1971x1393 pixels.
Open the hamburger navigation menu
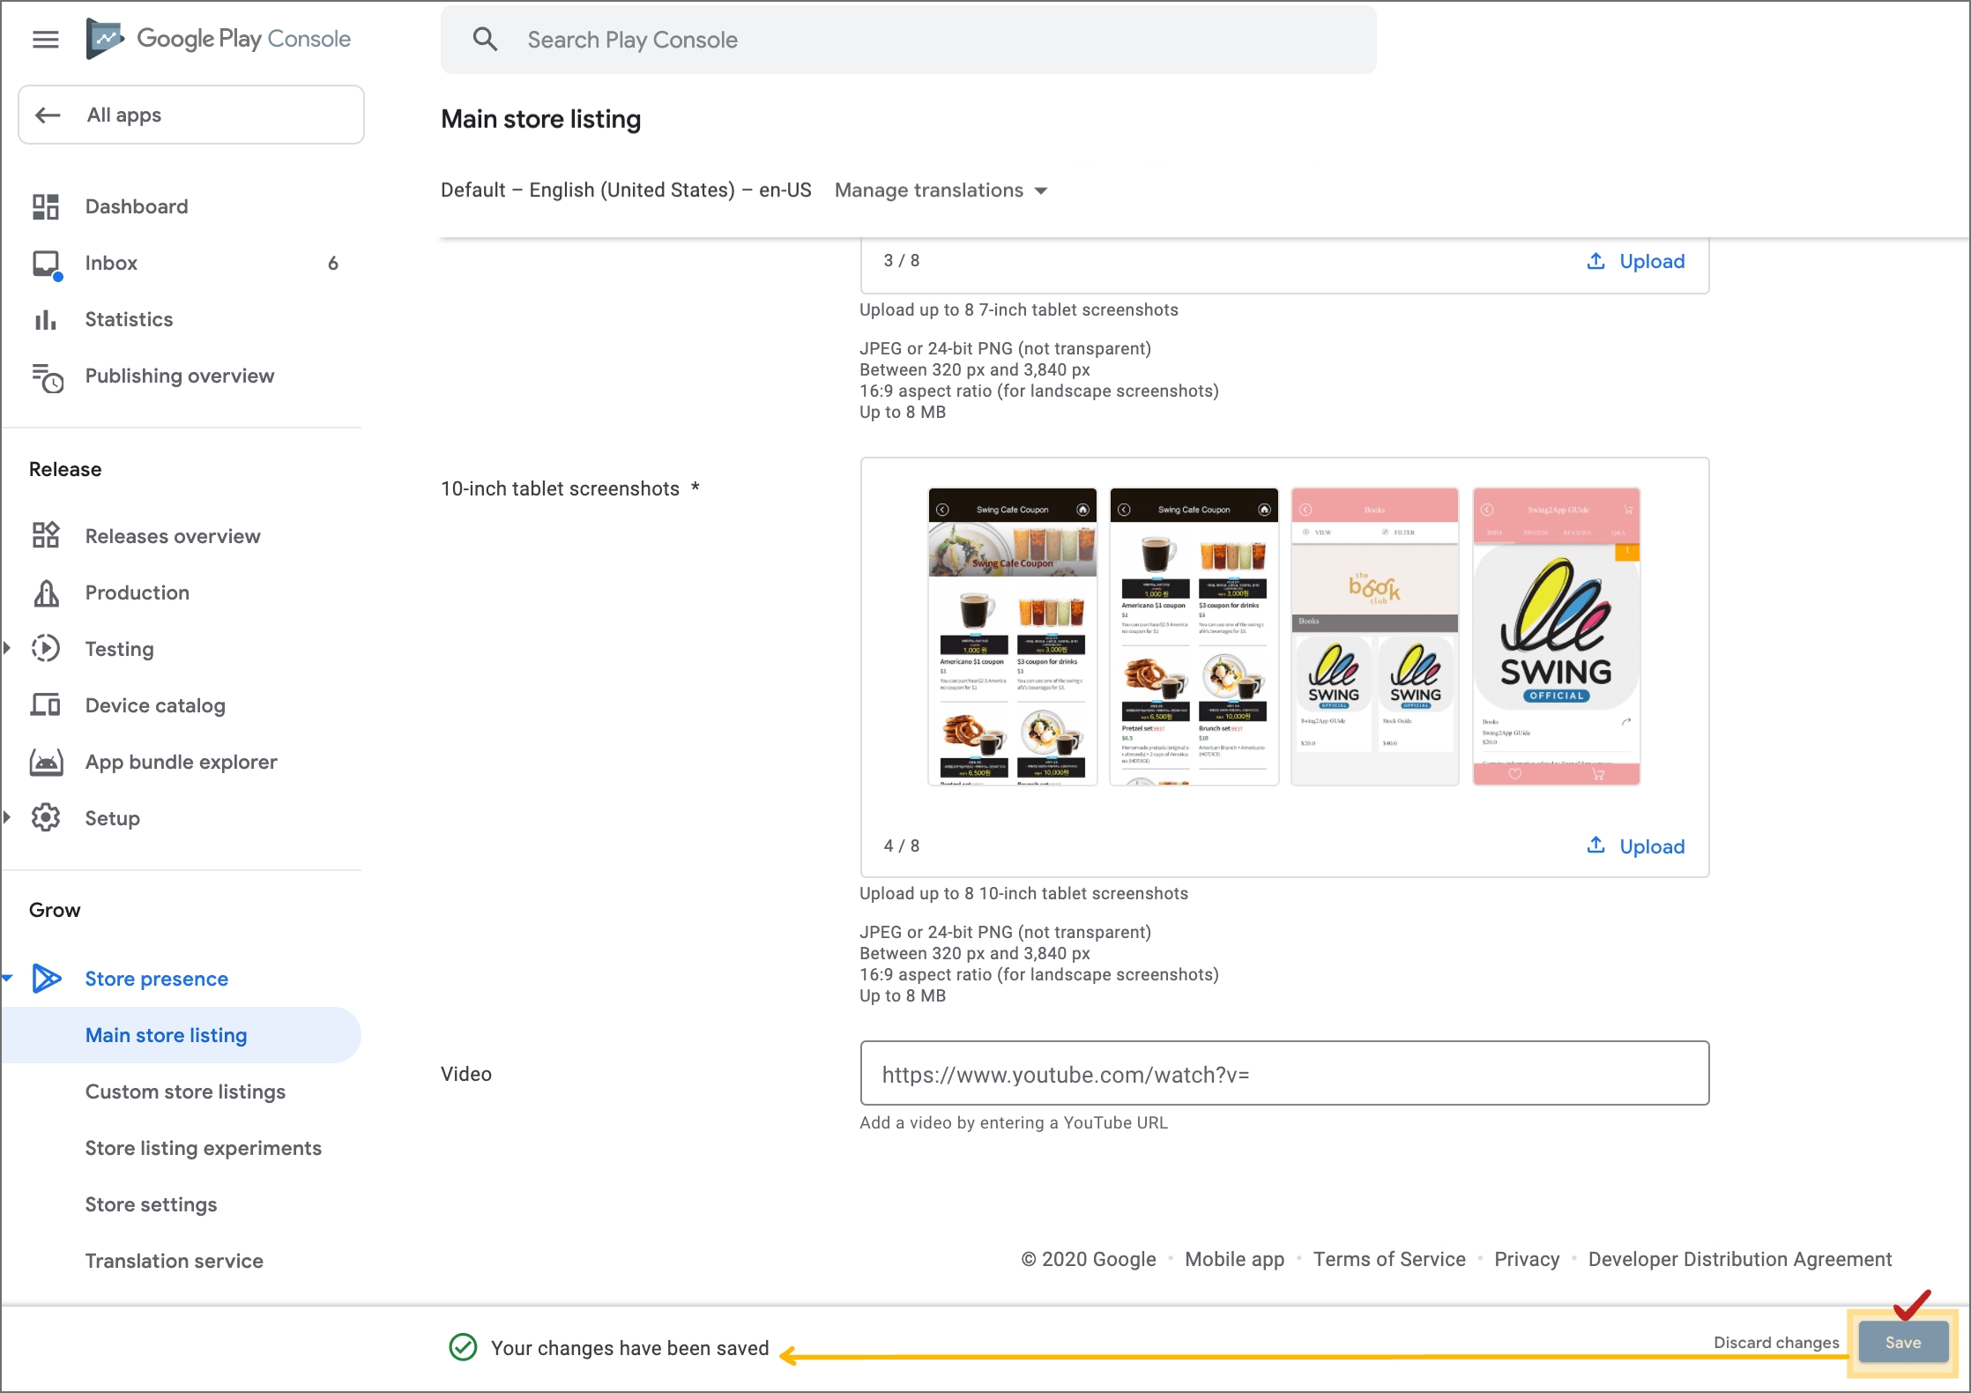tap(46, 39)
